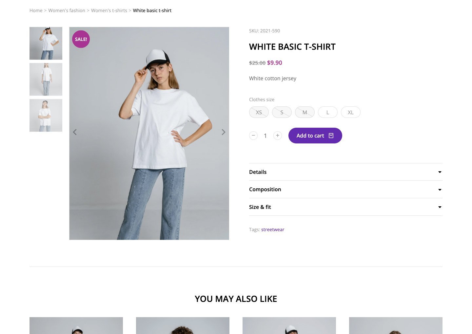The height and width of the screenshot is (334, 472).
Task: Pick the XL size option
Action: [x=351, y=112]
